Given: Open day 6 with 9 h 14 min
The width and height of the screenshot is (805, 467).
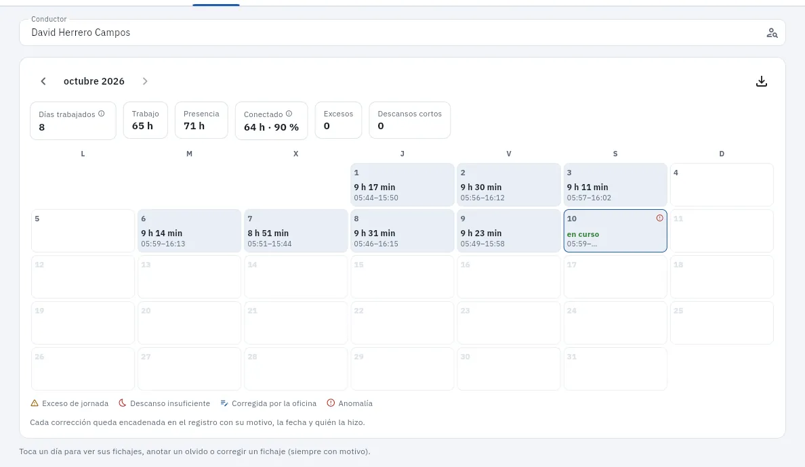Looking at the screenshot, I should [190, 231].
